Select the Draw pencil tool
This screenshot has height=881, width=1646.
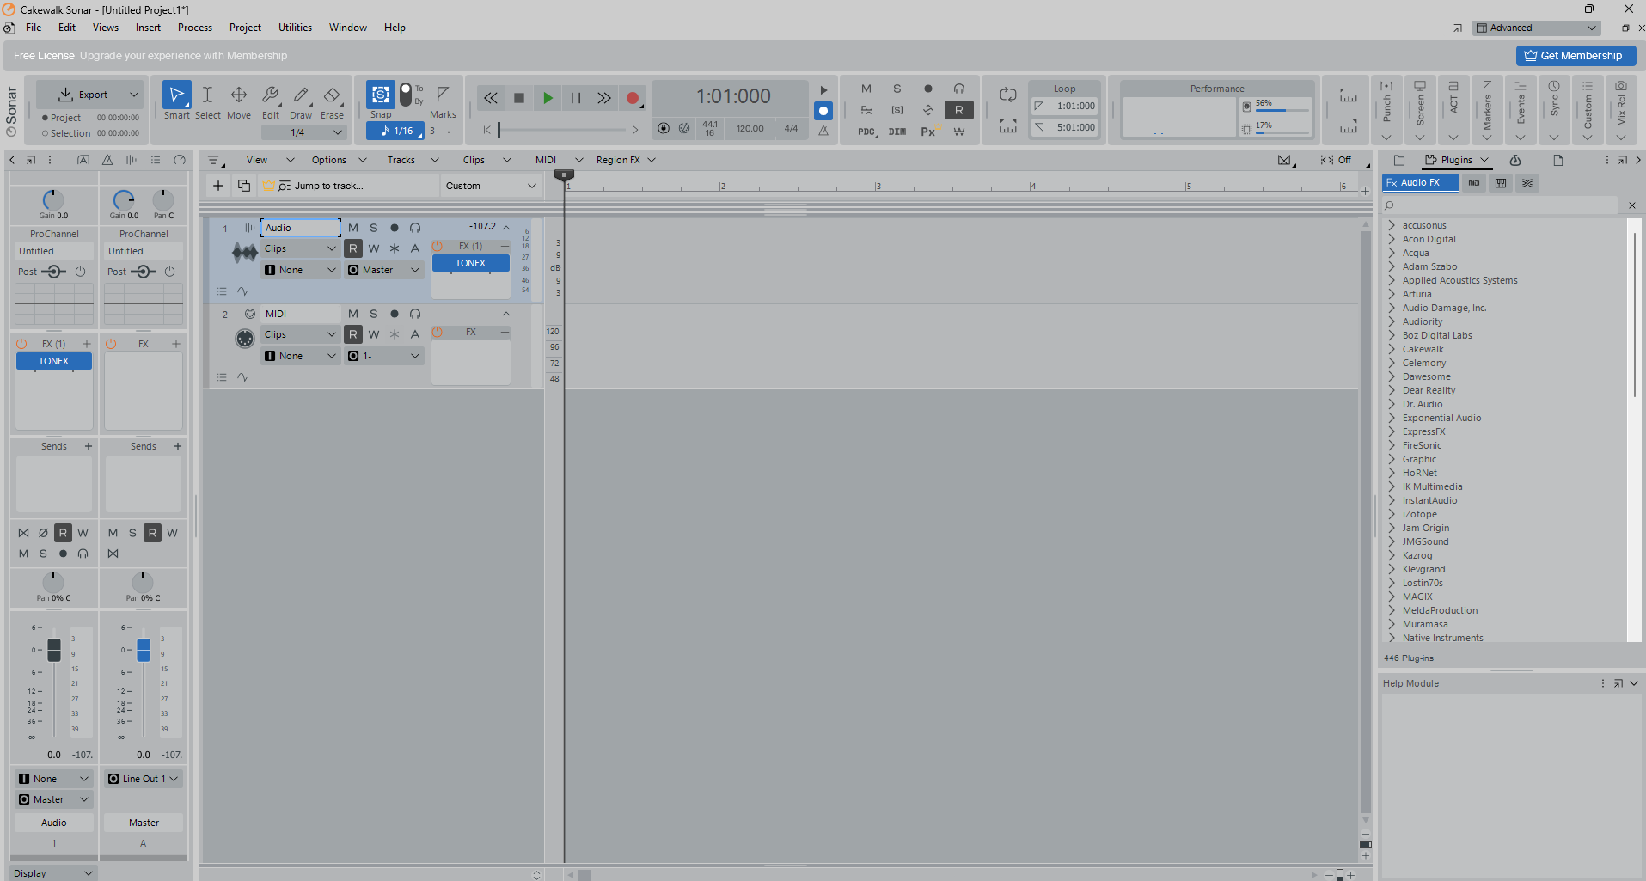coord(301,101)
